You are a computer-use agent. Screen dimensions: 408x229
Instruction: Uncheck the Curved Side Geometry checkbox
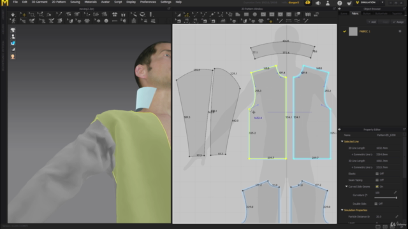pyautogui.click(x=377, y=186)
